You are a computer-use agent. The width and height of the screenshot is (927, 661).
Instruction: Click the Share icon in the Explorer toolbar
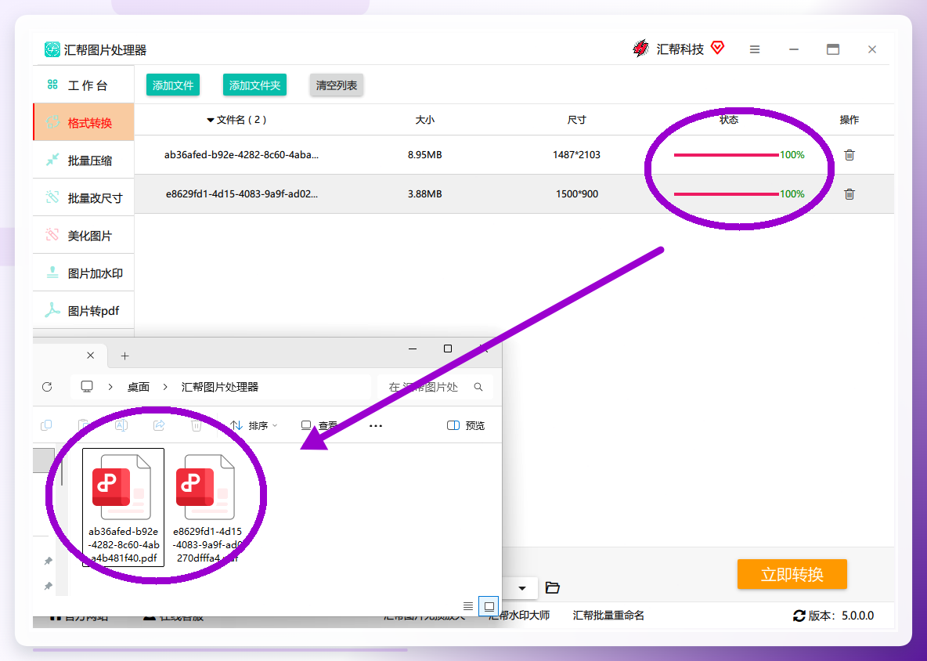158,425
